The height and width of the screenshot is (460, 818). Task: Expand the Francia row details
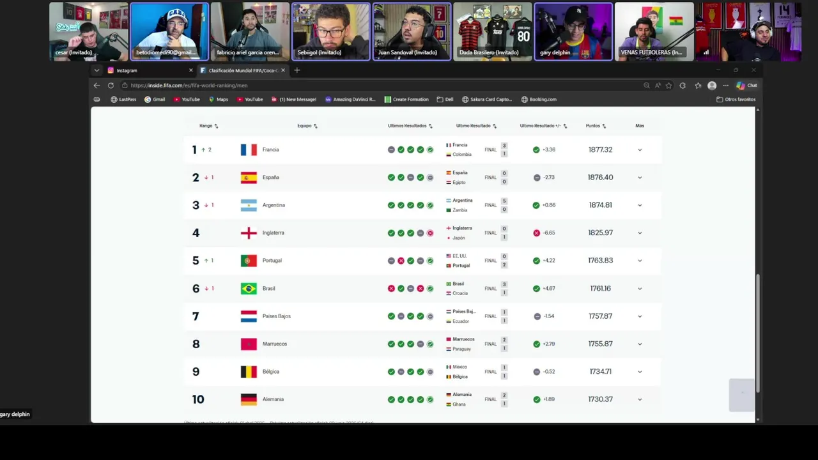tap(640, 149)
